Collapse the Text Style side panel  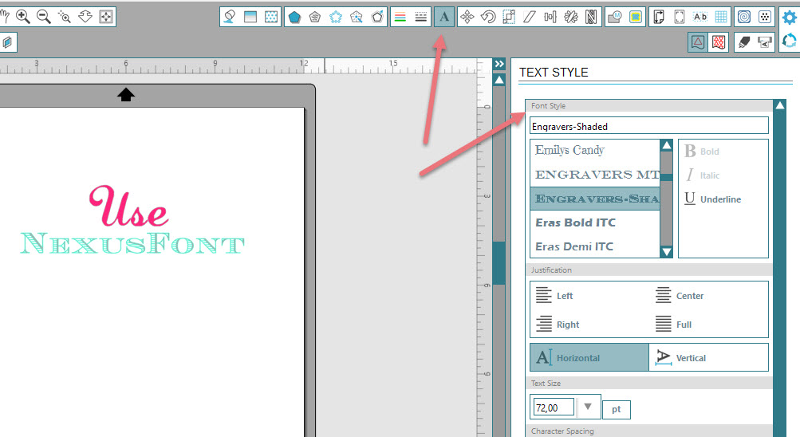coord(499,64)
